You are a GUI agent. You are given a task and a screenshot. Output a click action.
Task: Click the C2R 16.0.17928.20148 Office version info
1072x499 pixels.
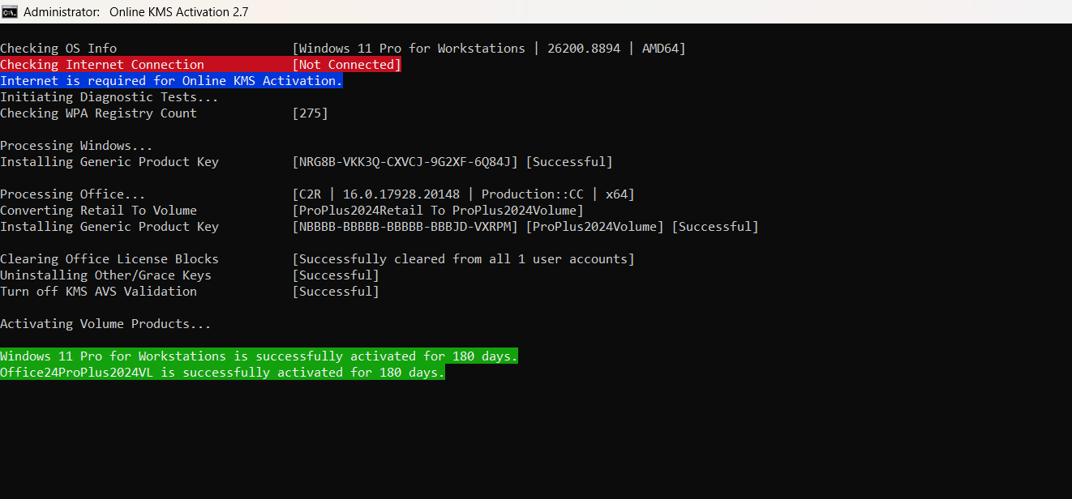tap(464, 194)
